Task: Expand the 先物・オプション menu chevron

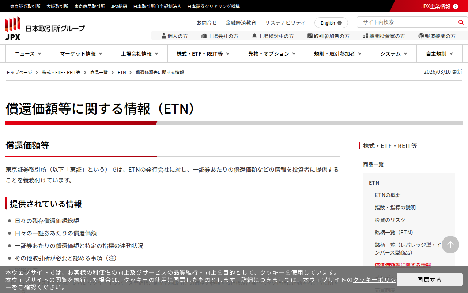Action: (294, 53)
